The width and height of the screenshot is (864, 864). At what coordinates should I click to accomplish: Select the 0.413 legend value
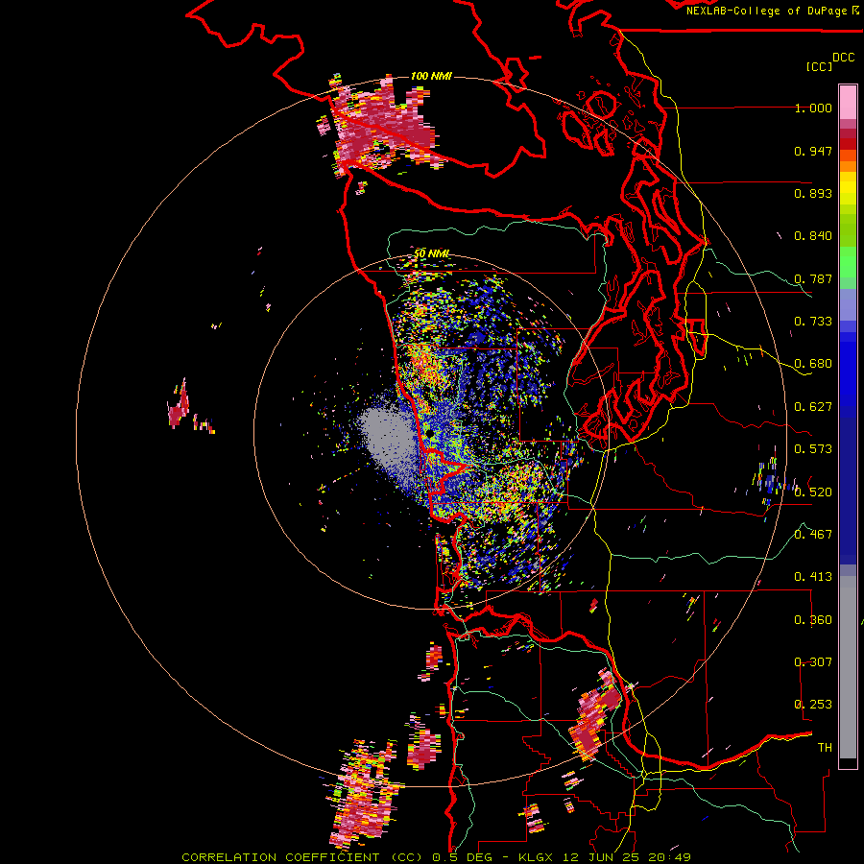813,577
